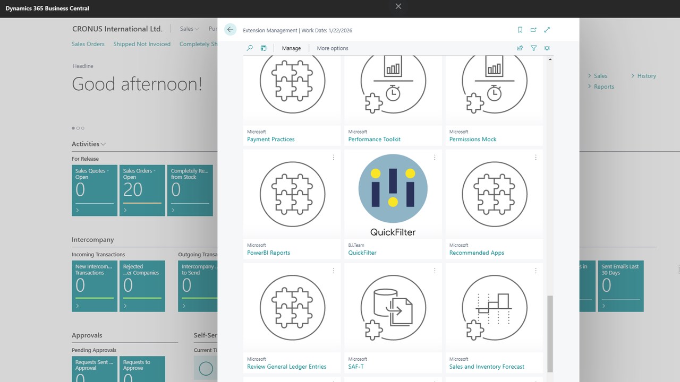This screenshot has height=382, width=680.
Task: Open Extension Management in a new window
Action: pyautogui.click(x=533, y=30)
